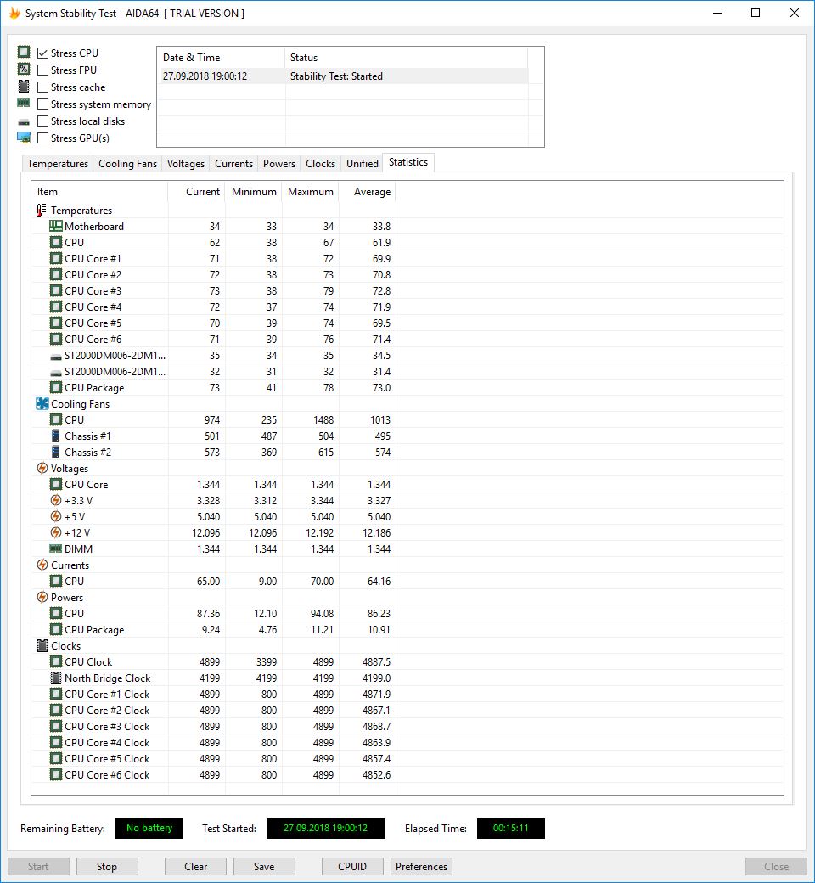
Task: Turn on Stress GPU(s) checkbox
Action: coord(42,138)
